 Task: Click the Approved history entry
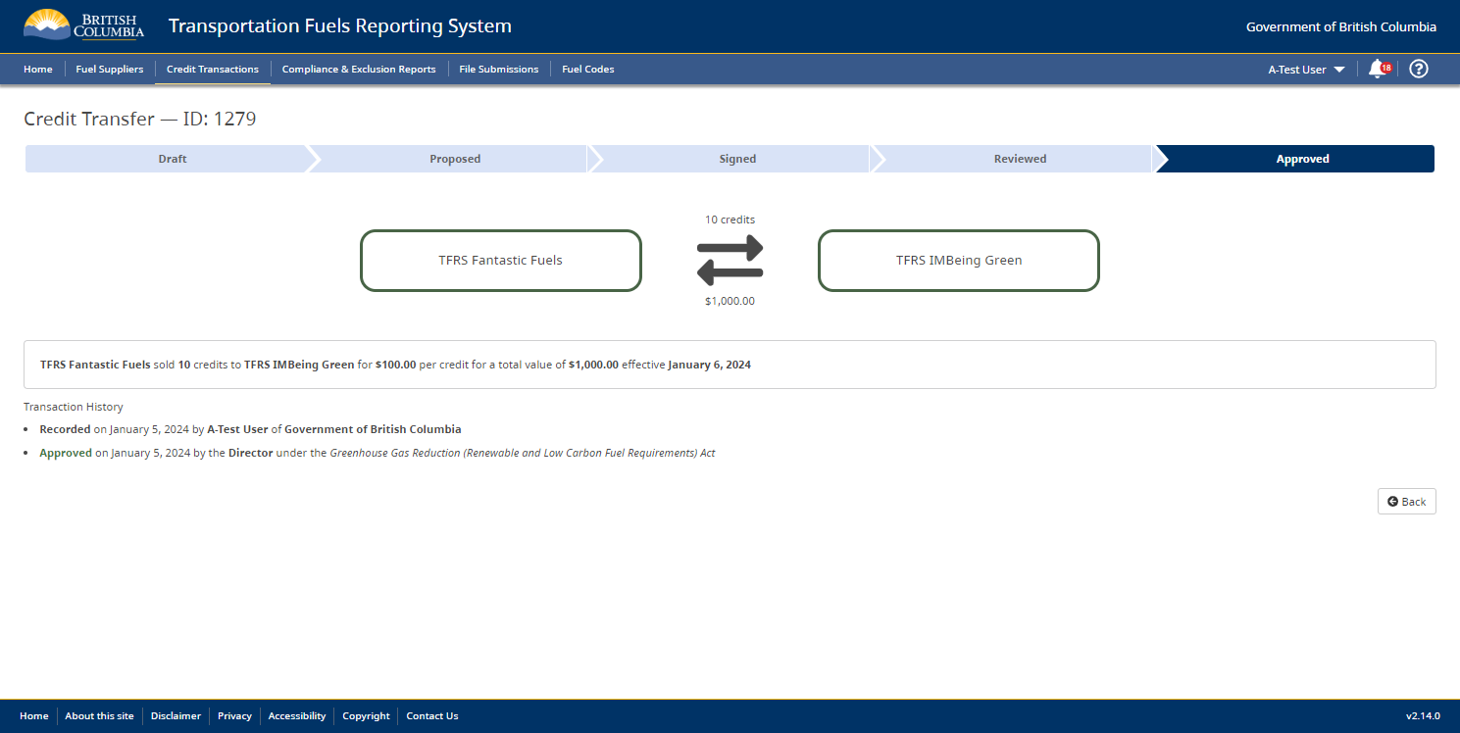[x=378, y=453]
